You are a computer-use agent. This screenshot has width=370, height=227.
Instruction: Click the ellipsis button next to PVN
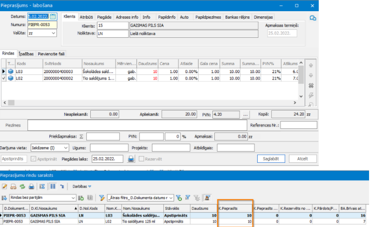pyautogui.click(x=246, y=115)
